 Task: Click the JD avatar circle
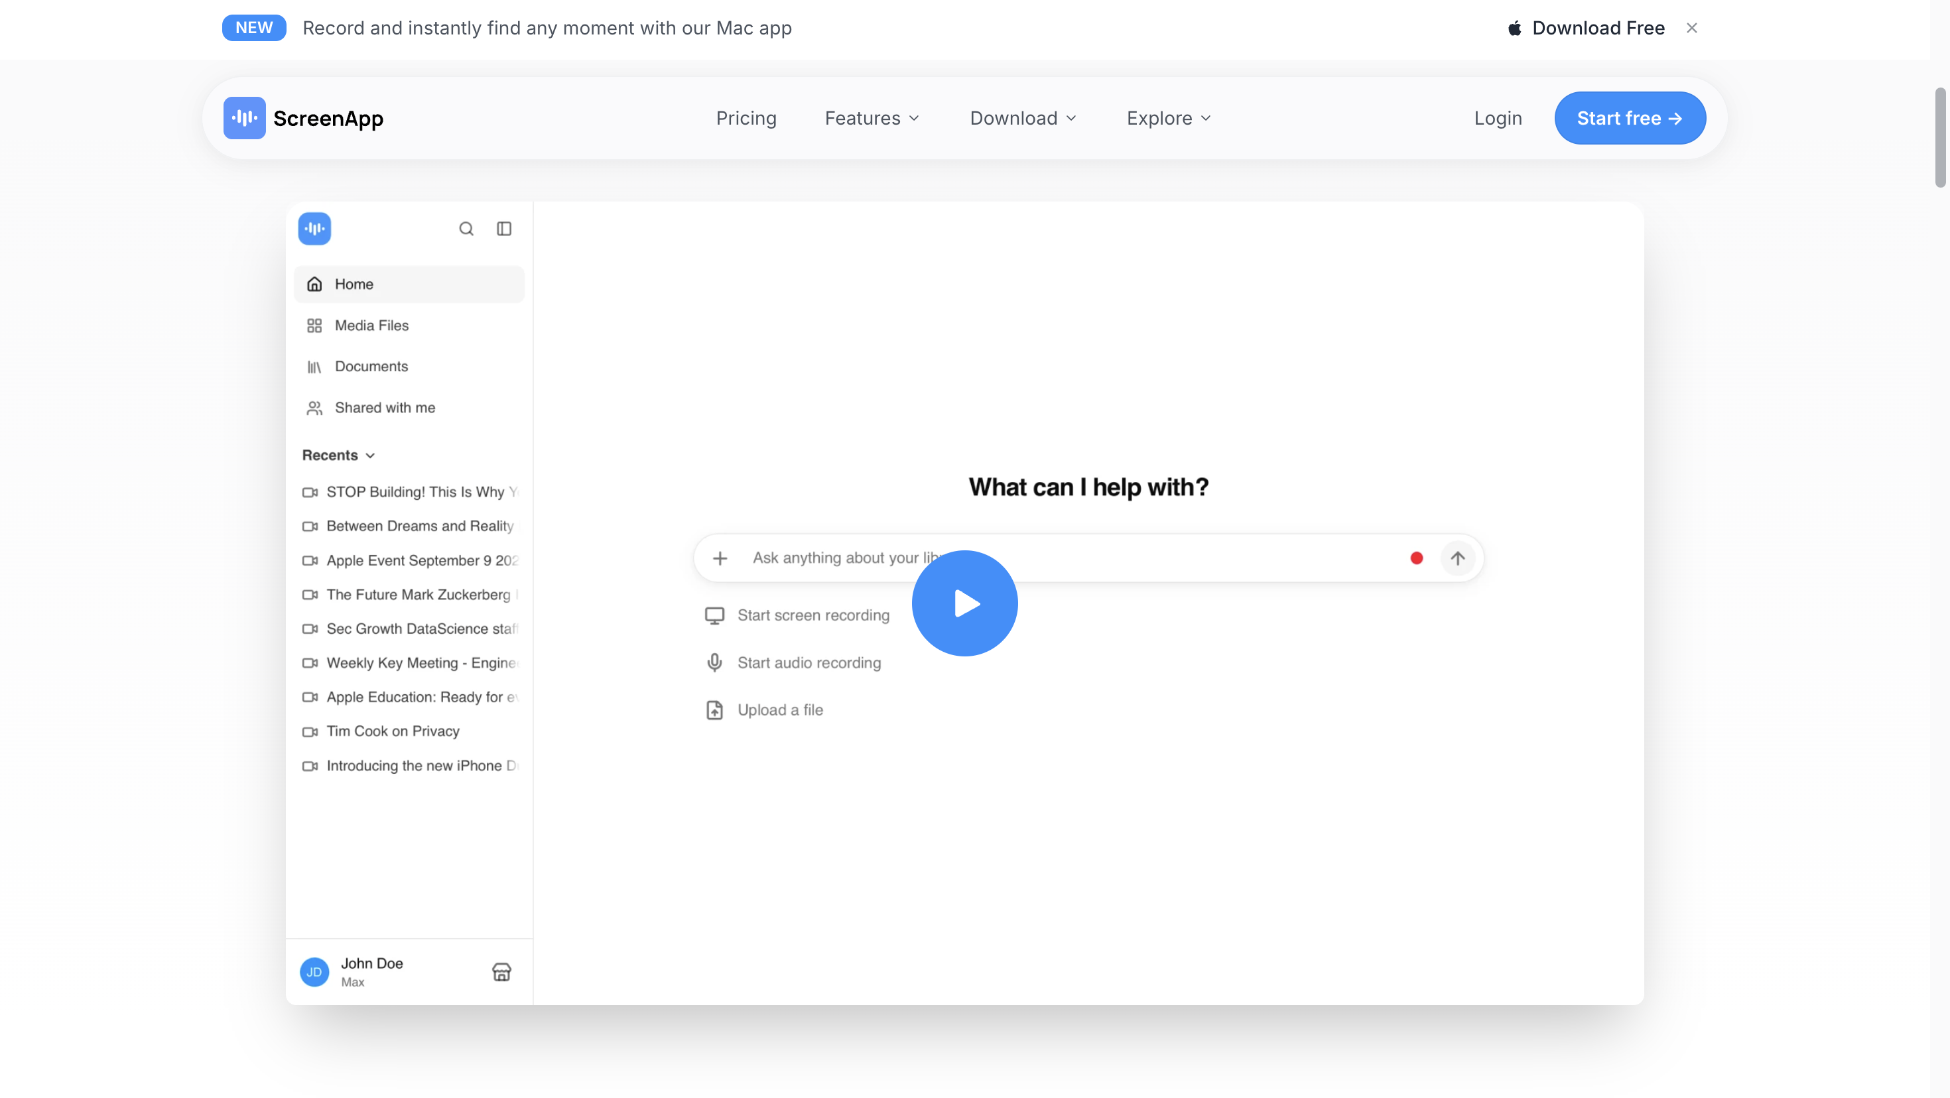(314, 973)
